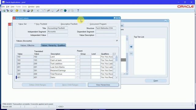This screenshot has height=110, width=196.
Task: Click the Open button in Navigator window
Action: point(156,81)
